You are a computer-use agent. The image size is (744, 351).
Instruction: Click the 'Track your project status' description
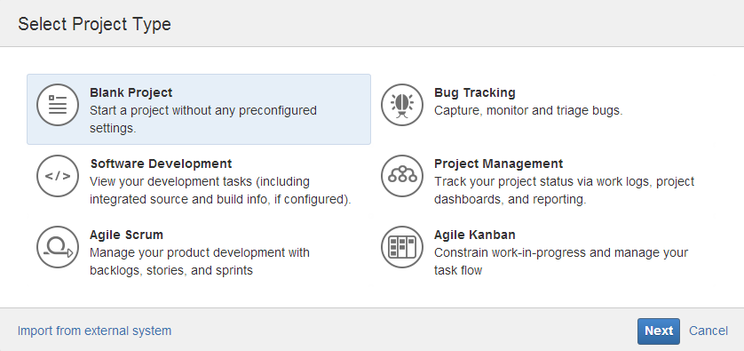tap(564, 190)
